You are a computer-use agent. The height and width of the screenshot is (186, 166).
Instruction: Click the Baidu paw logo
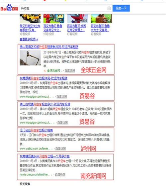click(9, 8)
